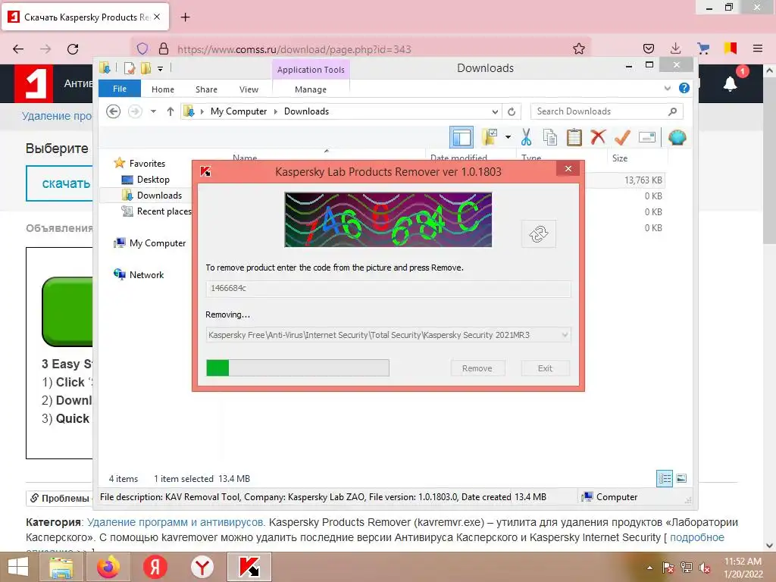Open the File menu in Explorer
Image resolution: width=776 pixels, height=582 pixels.
coord(120,89)
